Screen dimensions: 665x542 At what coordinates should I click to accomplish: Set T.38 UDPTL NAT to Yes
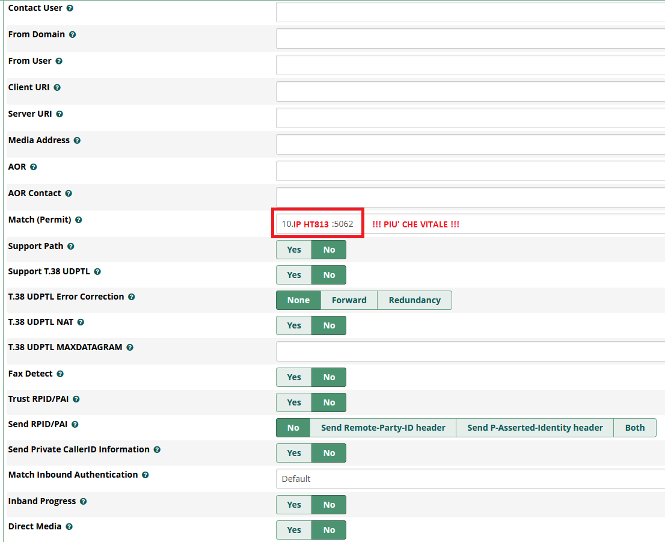click(x=294, y=325)
